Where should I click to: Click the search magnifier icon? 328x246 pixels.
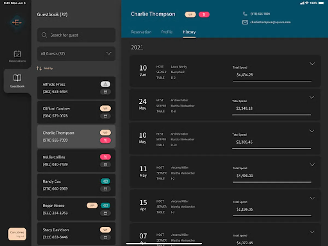44,35
